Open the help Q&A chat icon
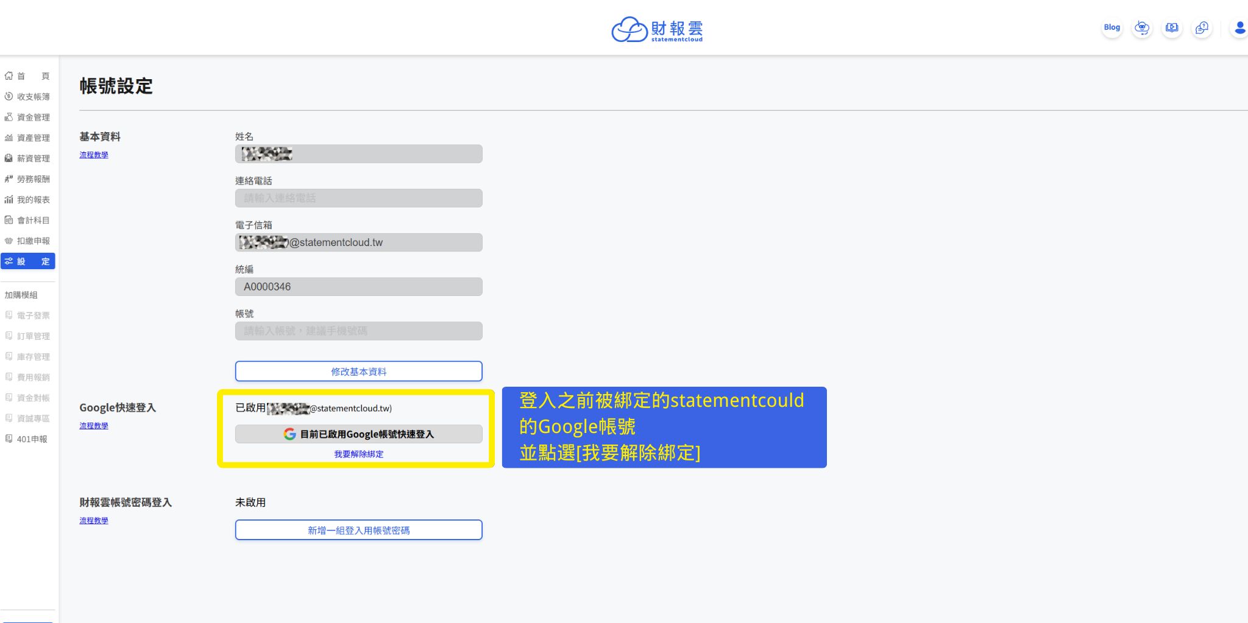Viewport: 1248px width, 623px height. tap(1202, 28)
